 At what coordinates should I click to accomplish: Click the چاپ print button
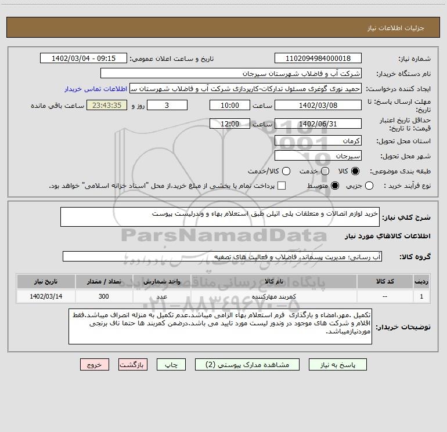(171, 365)
